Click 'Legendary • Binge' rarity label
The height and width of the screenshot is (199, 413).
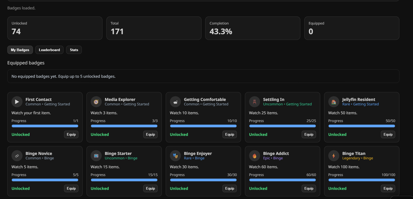tap(358, 158)
